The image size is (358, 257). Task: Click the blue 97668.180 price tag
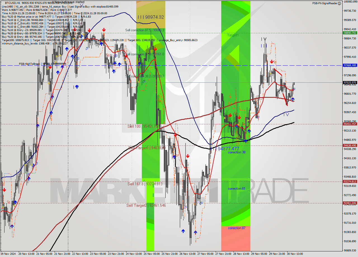coord(350,65)
